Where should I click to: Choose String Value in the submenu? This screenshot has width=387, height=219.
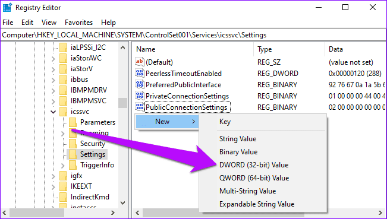[x=238, y=139]
